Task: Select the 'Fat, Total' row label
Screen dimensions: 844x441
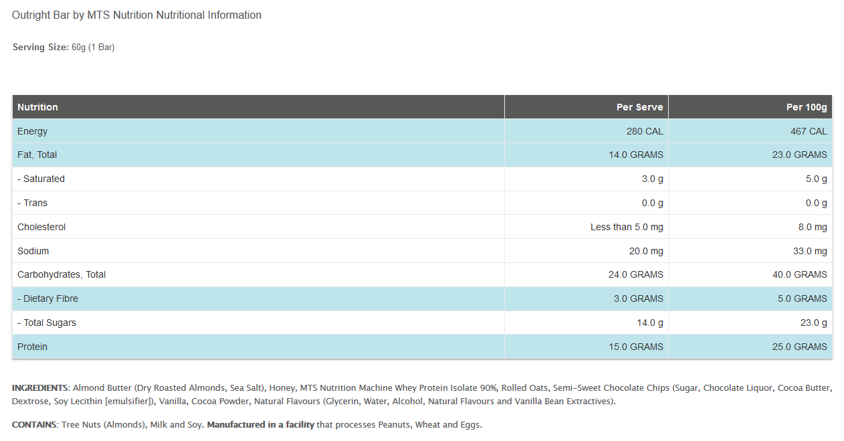Action: (37, 155)
